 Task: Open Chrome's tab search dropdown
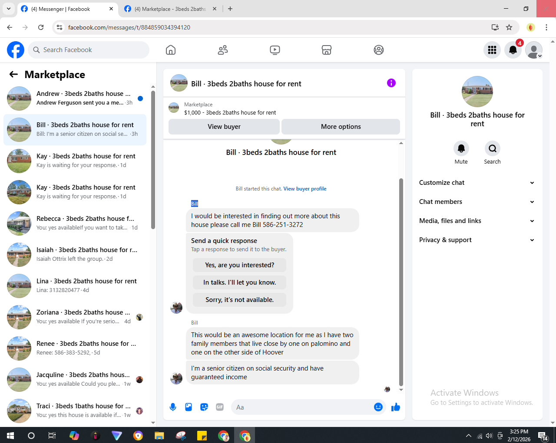pyautogui.click(x=9, y=9)
